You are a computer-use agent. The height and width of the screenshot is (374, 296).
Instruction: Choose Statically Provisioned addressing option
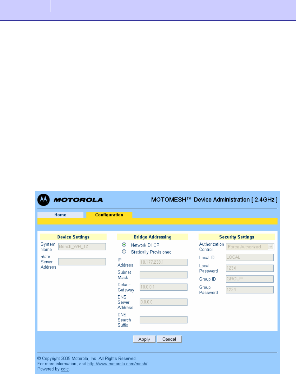pos(124,252)
